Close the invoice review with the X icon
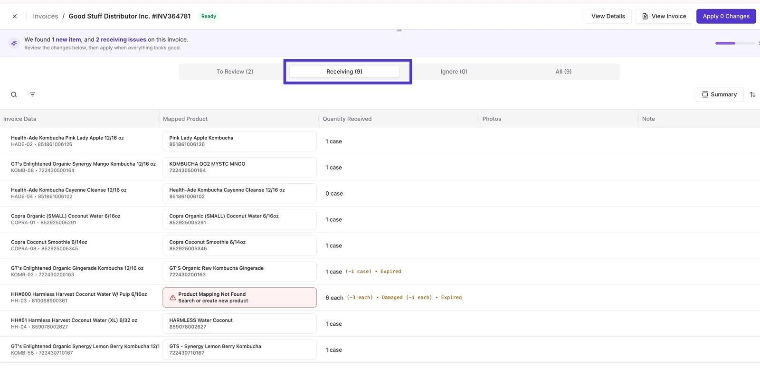The height and width of the screenshot is (386, 760). tap(15, 16)
